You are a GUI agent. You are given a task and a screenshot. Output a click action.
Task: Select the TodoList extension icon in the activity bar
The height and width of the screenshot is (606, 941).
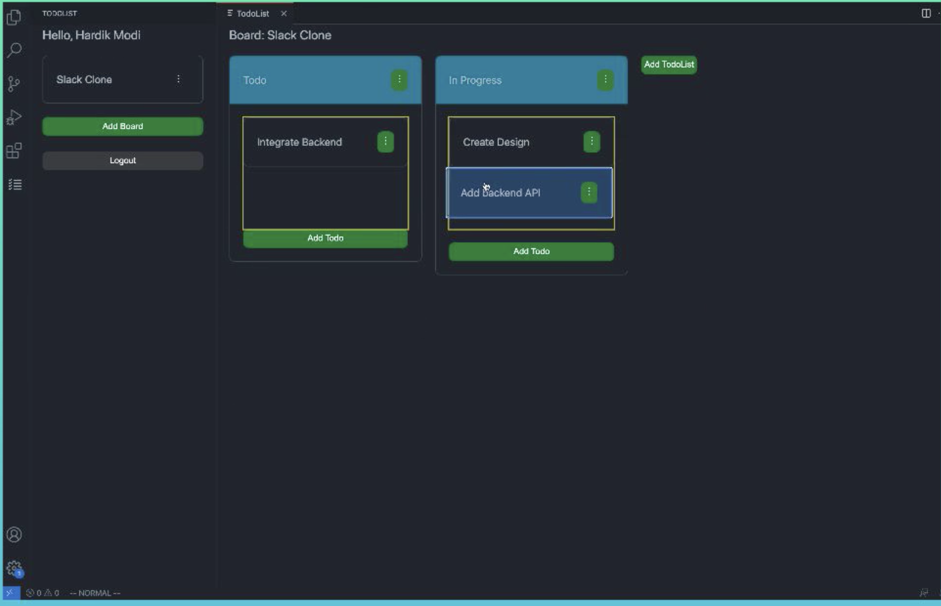tap(16, 184)
